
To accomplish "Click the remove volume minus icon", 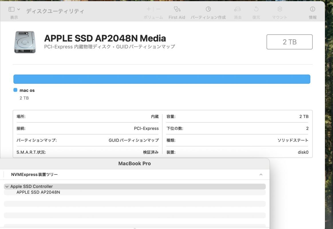I will tap(158, 9).
